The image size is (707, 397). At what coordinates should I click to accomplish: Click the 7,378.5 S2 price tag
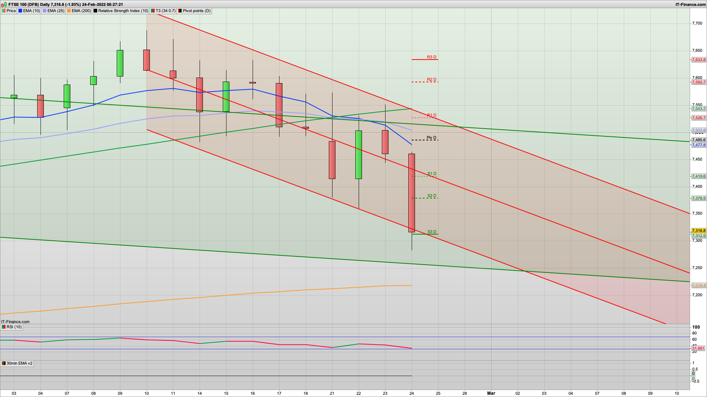(699, 198)
